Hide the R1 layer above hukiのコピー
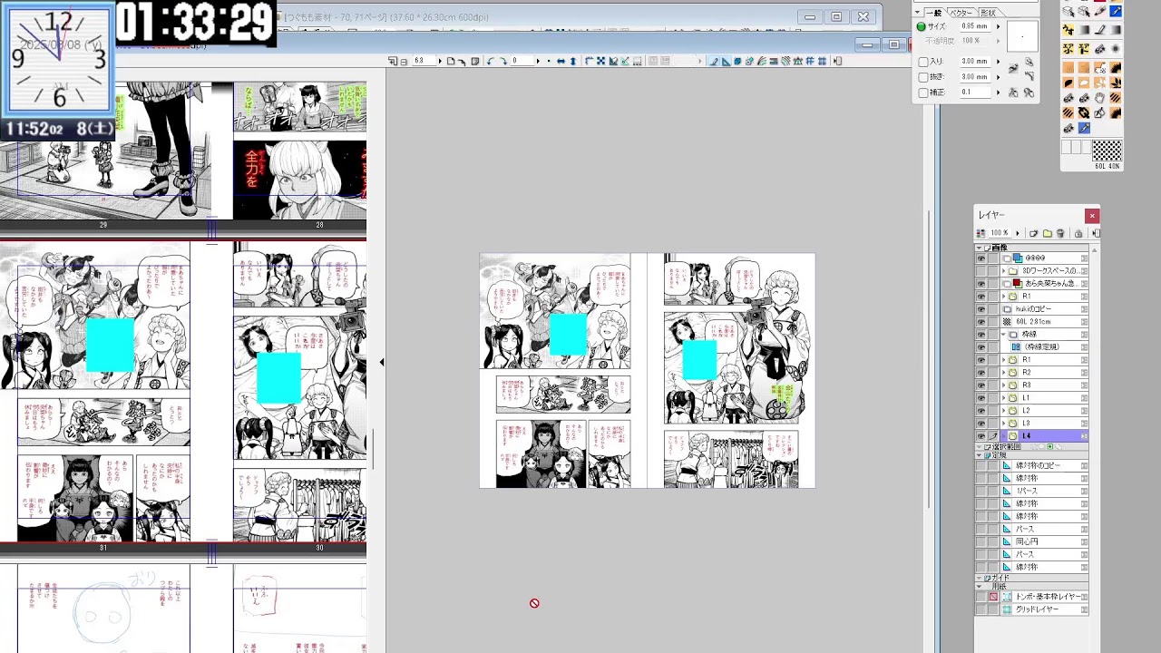This screenshot has width=1161, height=653. point(981,297)
